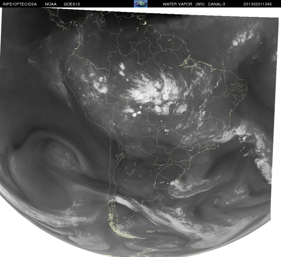Click the CPTEC logo in the header
Screen dimensions: 281x257
click(141, 4)
